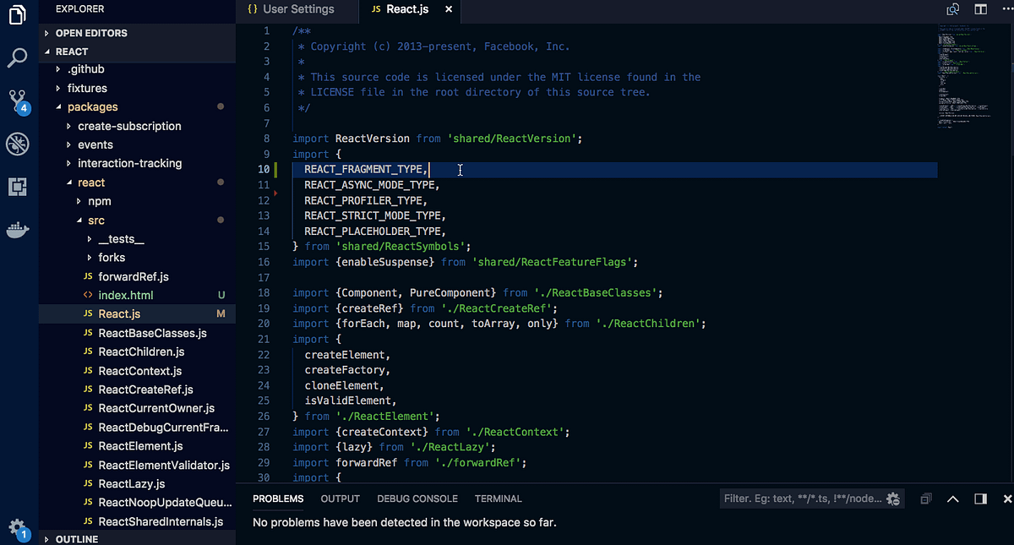Select the TERMINAL panel tab
Screen dimensions: 1014x545
(x=498, y=499)
